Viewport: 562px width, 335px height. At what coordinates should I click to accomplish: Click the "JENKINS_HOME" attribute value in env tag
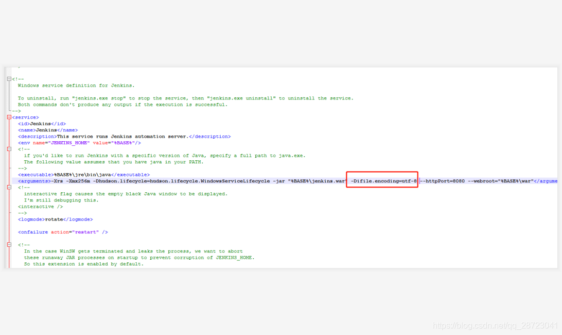pyautogui.click(x=69, y=143)
